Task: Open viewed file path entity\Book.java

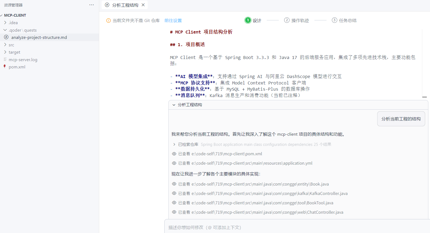Action: [x=260, y=184]
